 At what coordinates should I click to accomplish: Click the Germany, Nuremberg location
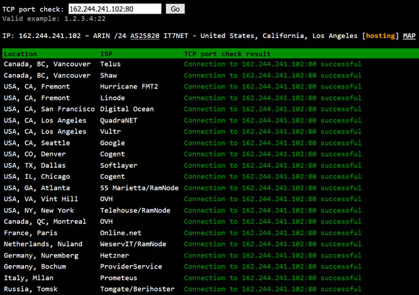(x=41, y=256)
